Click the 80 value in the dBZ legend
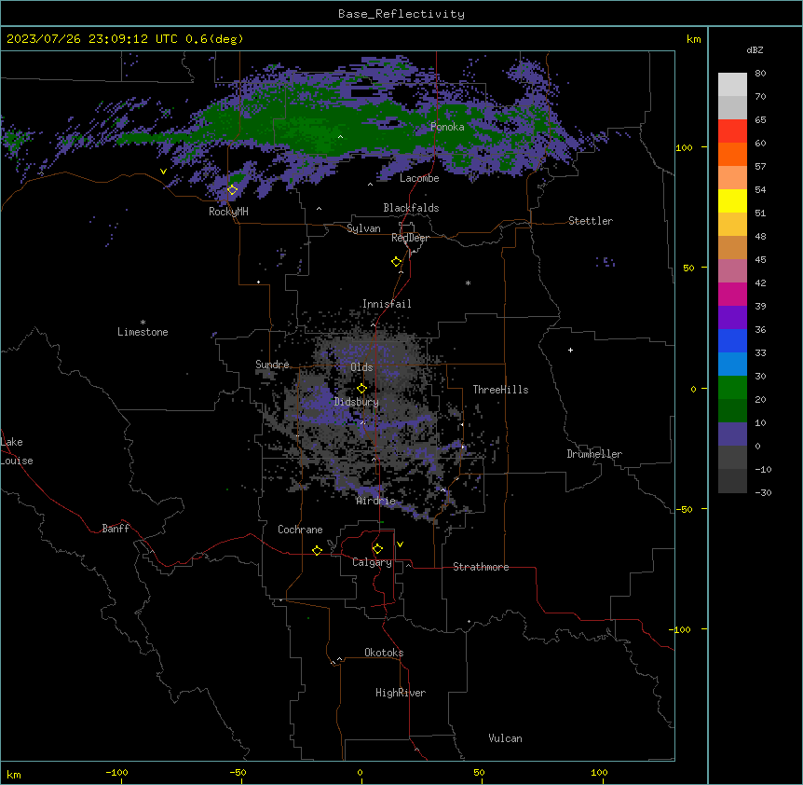 click(760, 74)
